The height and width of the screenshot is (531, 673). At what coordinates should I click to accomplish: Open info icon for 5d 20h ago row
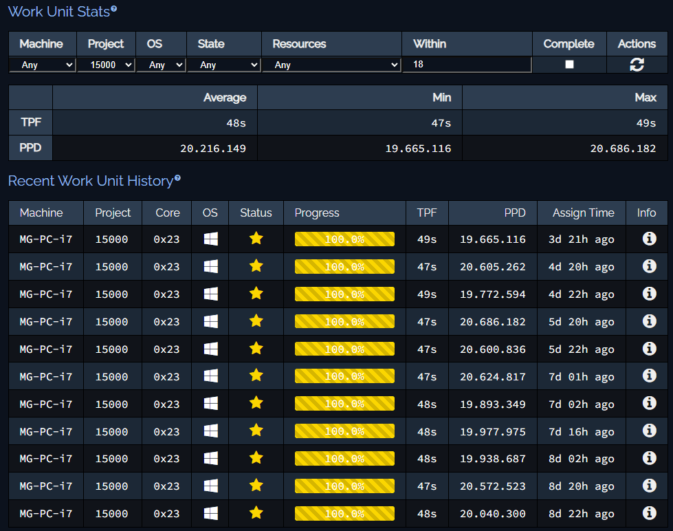(x=649, y=321)
